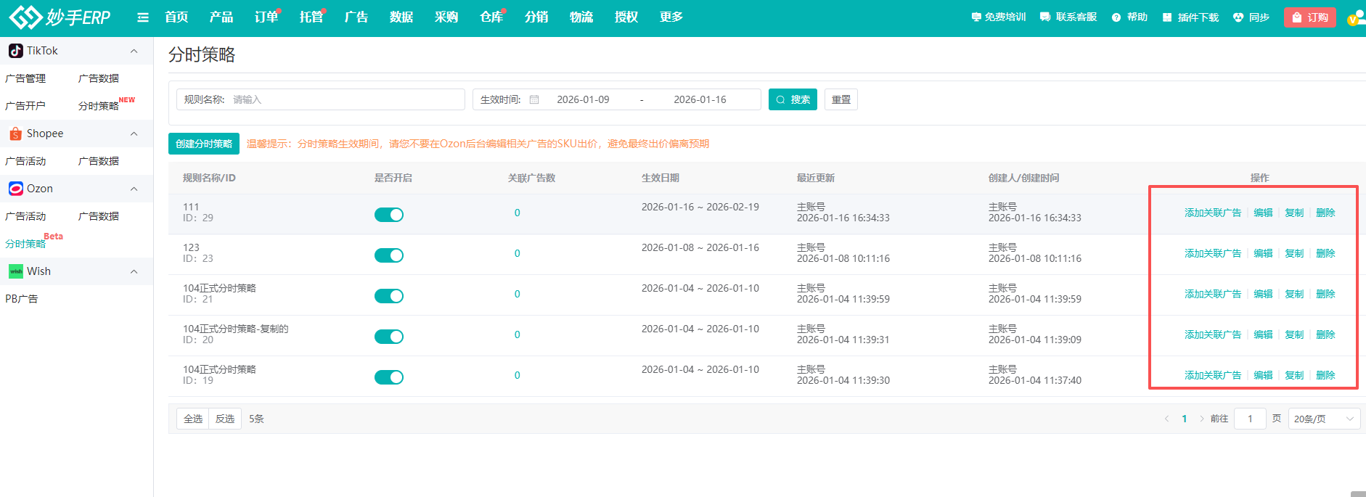Turn off the toggle for rule 123

(388, 255)
